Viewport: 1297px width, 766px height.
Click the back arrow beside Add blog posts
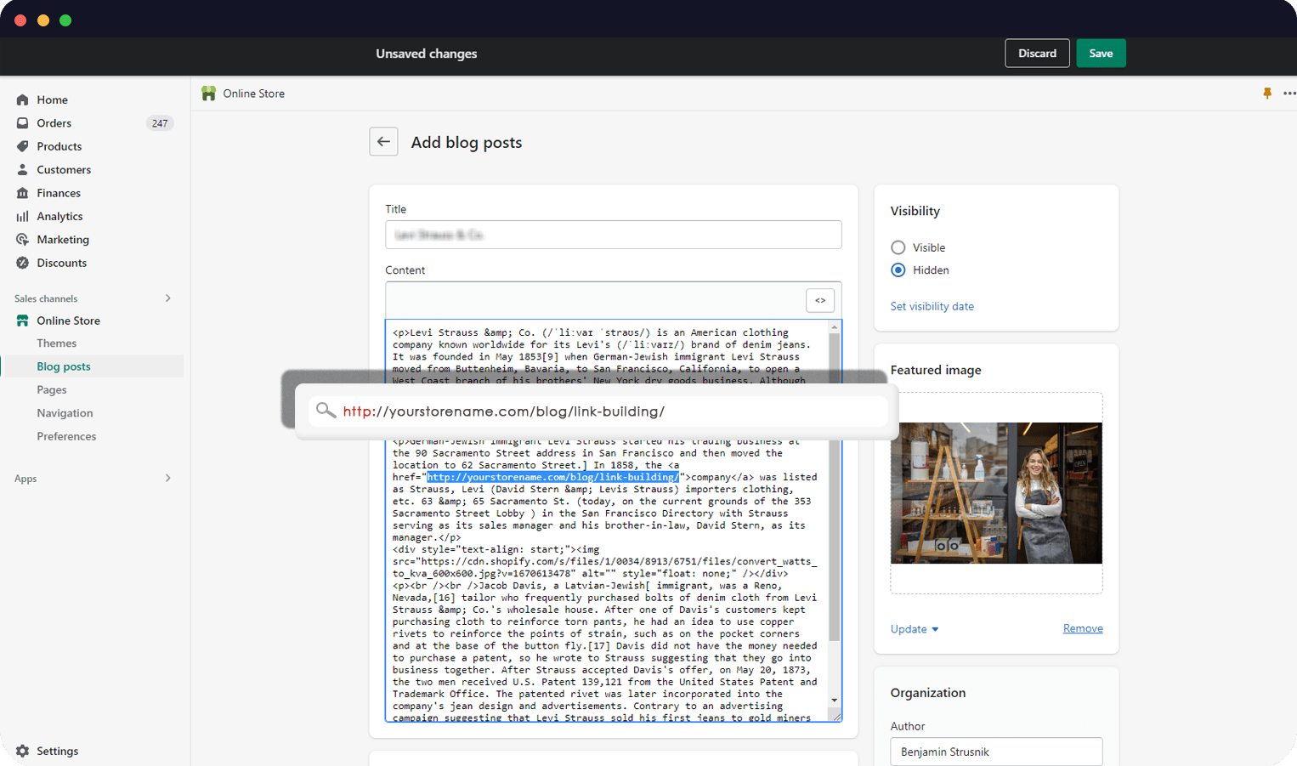383,142
